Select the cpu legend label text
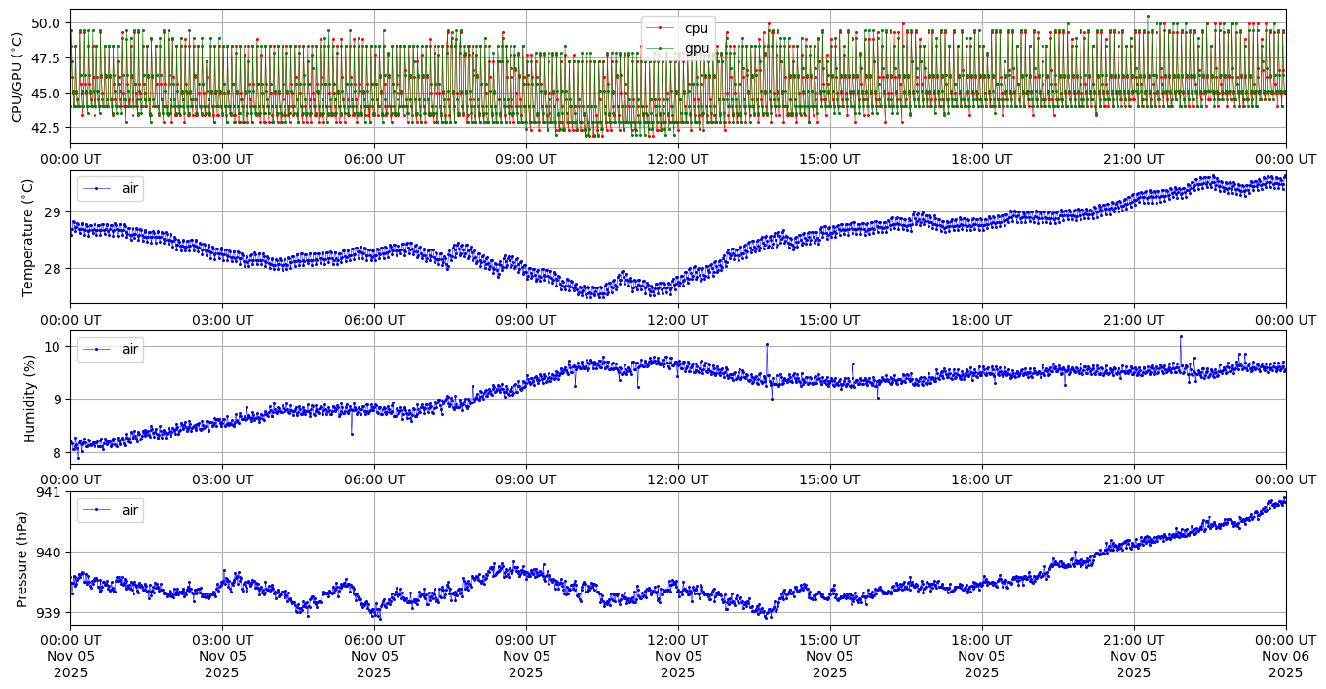1326x689 pixels. (696, 29)
